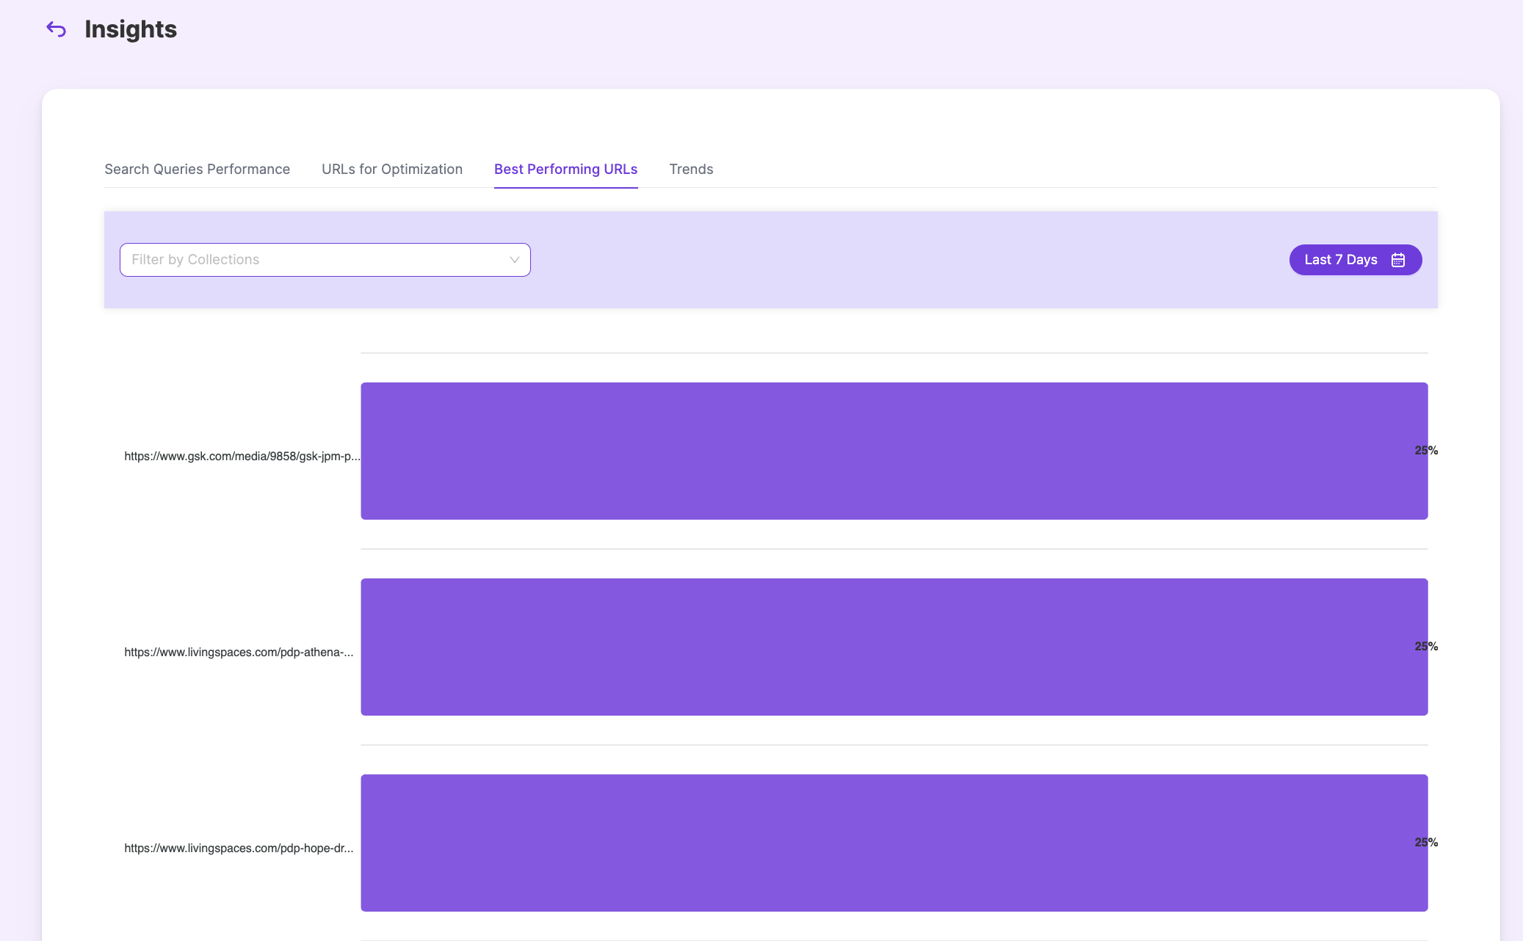The width and height of the screenshot is (1523, 941).
Task: Open the URLs for Optimization tab
Action: point(392,170)
